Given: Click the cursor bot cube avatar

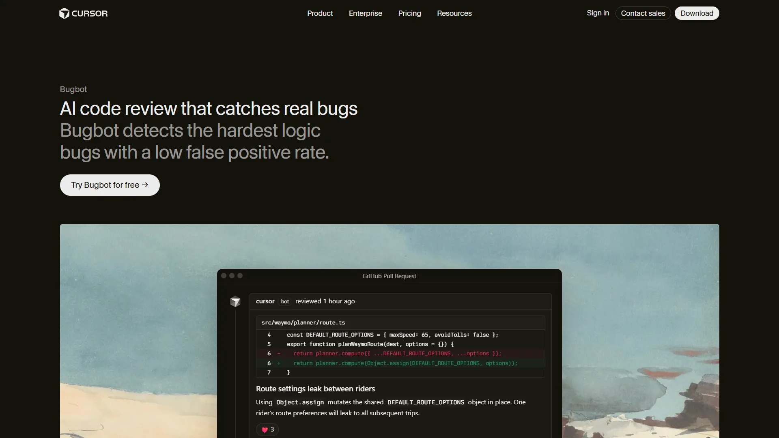Looking at the screenshot, I should pyautogui.click(x=235, y=301).
